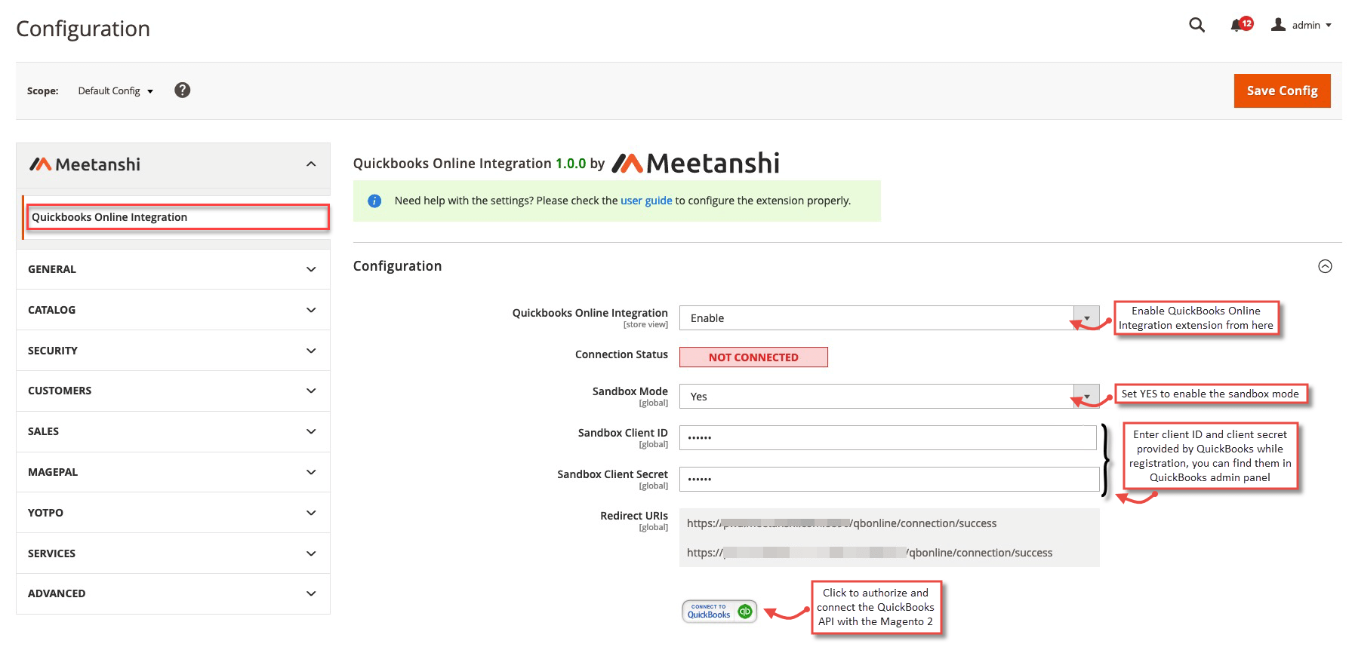Click the Configuration page title

pyautogui.click(x=83, y=29)
